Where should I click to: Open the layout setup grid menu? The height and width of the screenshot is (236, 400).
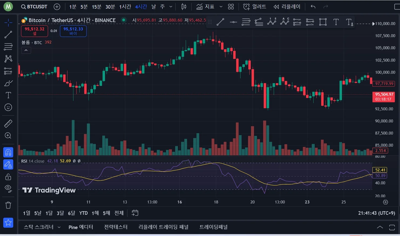(231, 7)
